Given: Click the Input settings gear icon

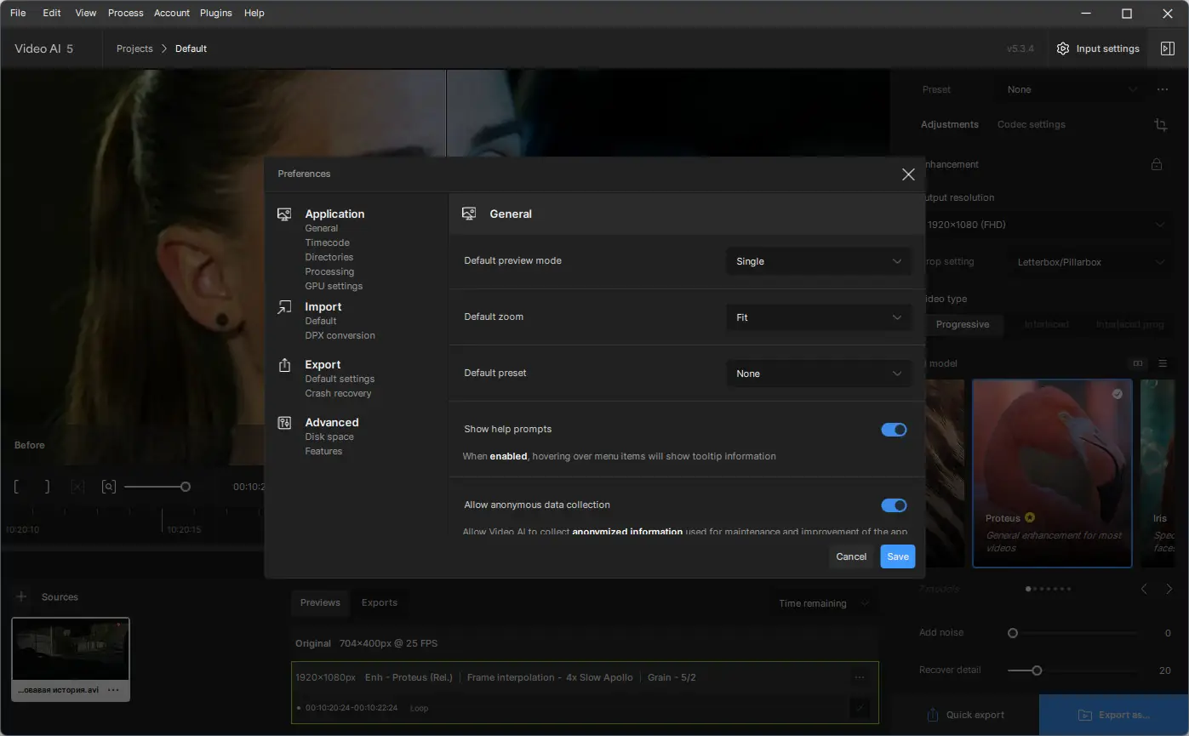Looking at the screenshot, I should click(x=1062, y=48).
